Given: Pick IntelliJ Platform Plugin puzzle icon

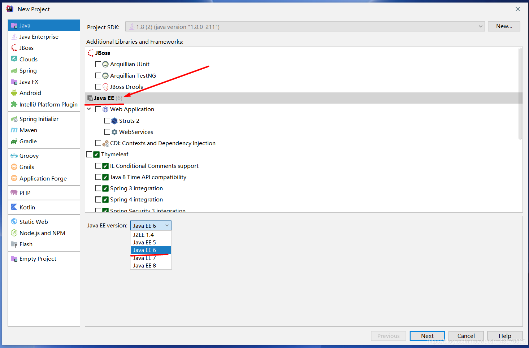Looking at the screenshot, I should [x=14, y=104].
